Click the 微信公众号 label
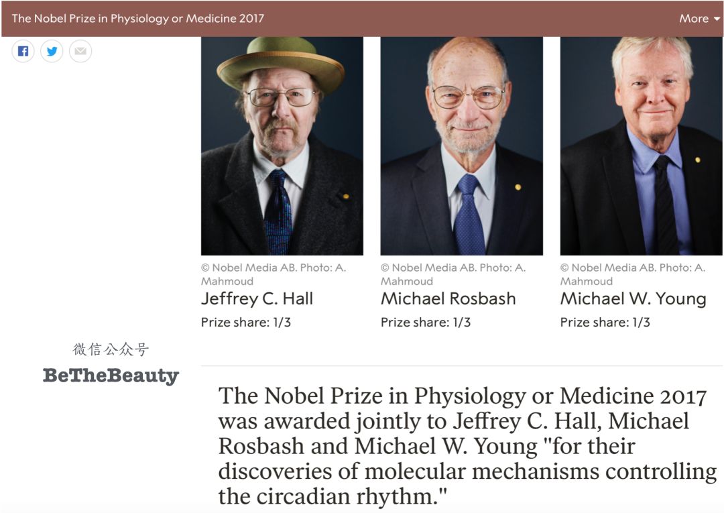Viewport: 724px width, 513px height. click(x=111, y=349)
